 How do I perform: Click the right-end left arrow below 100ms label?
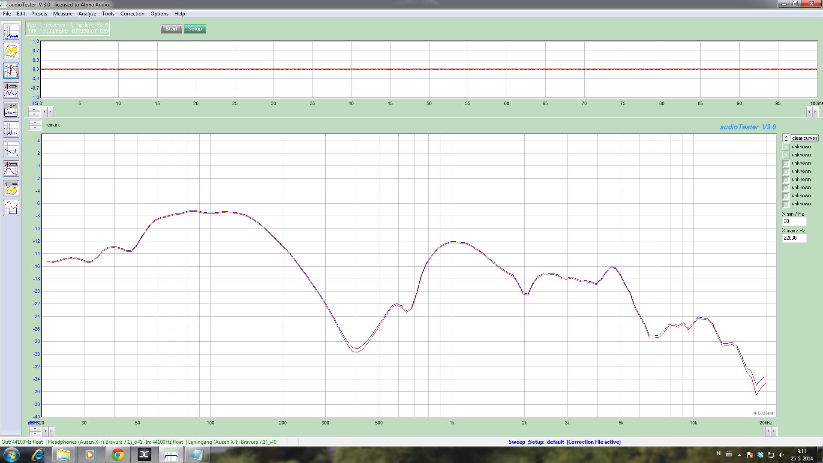click(x=809, y=112)
